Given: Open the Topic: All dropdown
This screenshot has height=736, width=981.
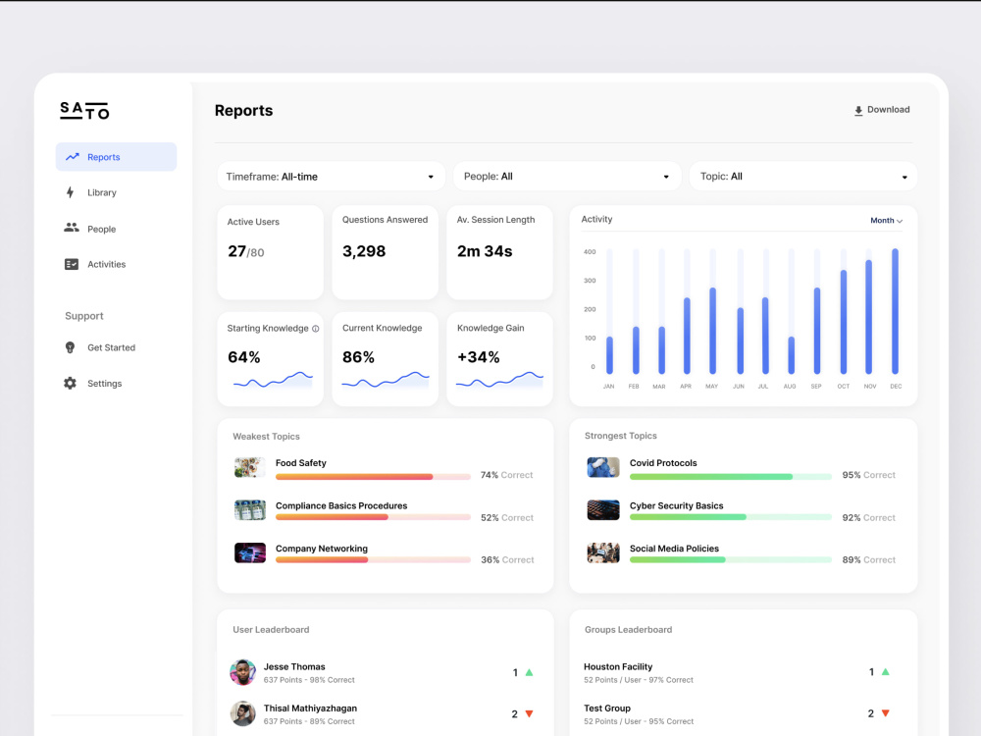Looking at the screenshot, I should click(x=803, y=177).
